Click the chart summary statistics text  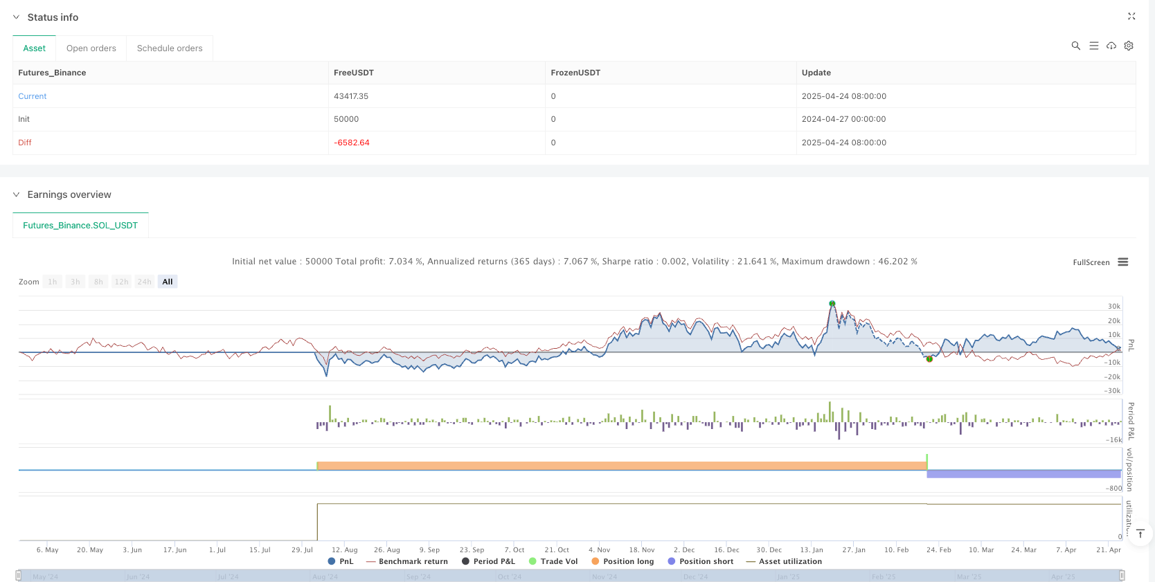coord(575,262)
